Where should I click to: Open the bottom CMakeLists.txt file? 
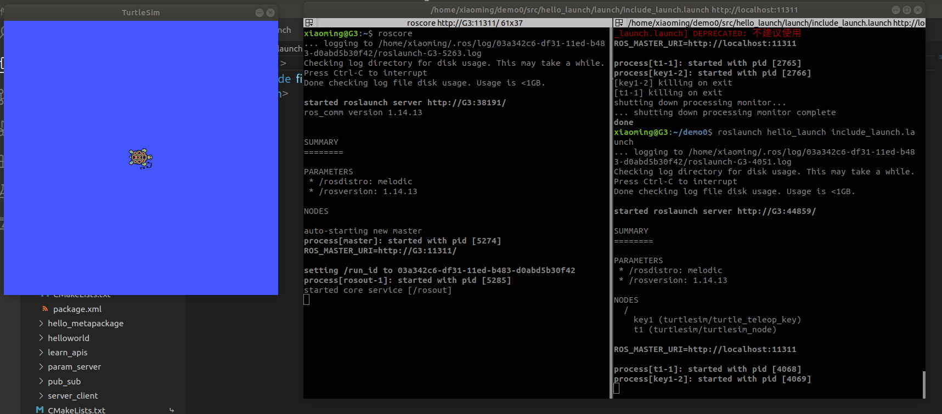tap(76, 410)
